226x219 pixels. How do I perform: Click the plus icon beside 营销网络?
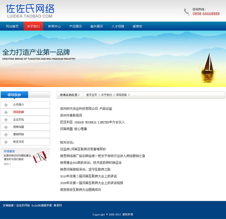(x=6, y=134)
